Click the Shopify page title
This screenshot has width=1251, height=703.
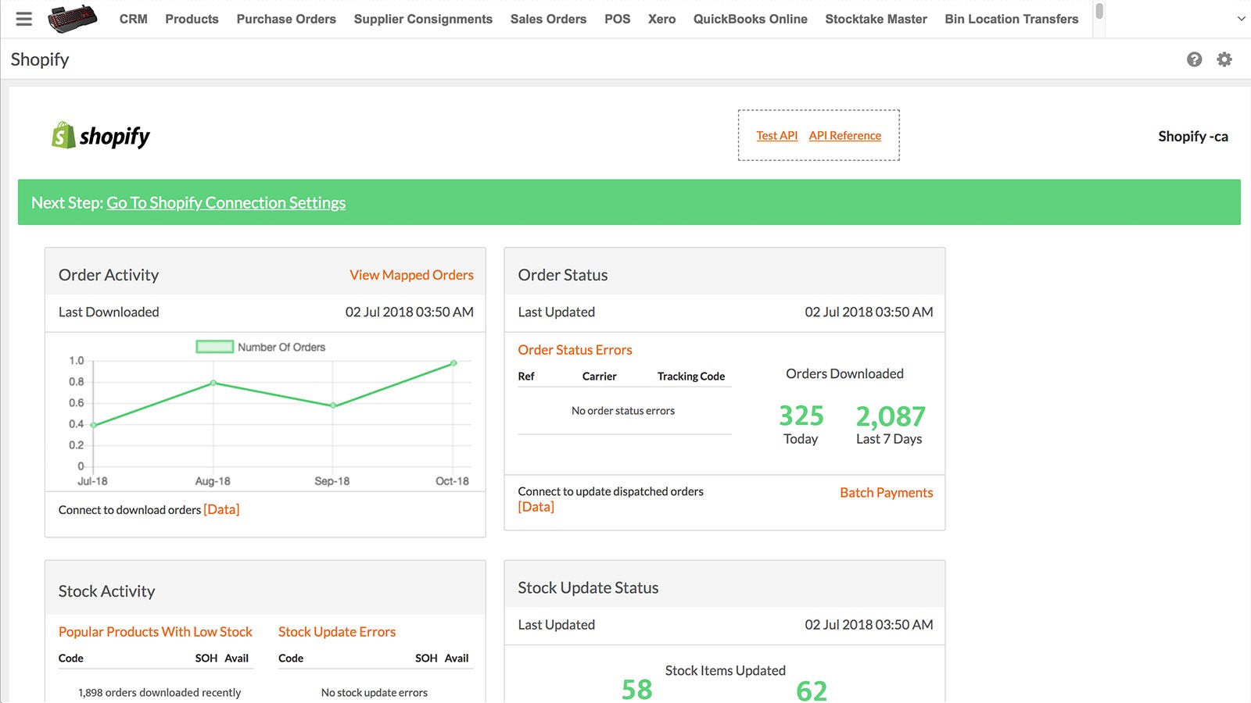tap(40, 59)
